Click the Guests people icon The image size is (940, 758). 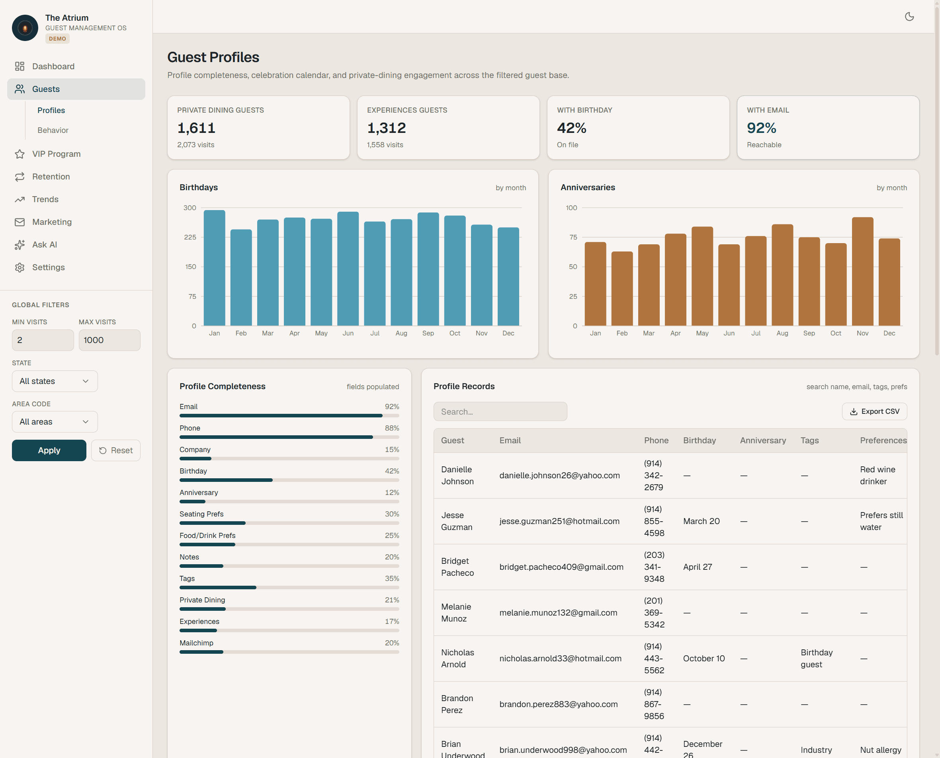tap(20, 89)
